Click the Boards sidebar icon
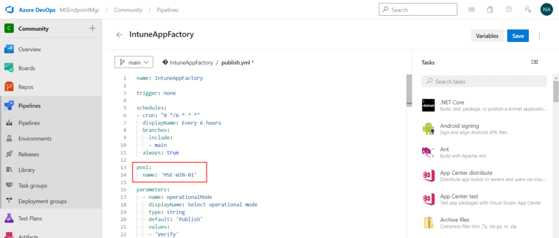This screenshot has height=238, width=559. click(x=9, y=68)
